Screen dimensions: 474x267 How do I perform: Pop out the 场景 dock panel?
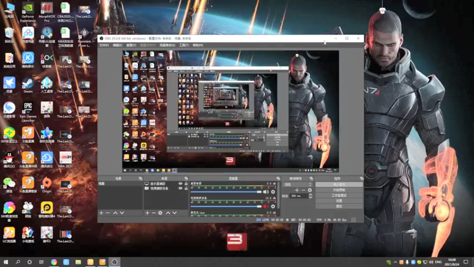pos(140,179)
